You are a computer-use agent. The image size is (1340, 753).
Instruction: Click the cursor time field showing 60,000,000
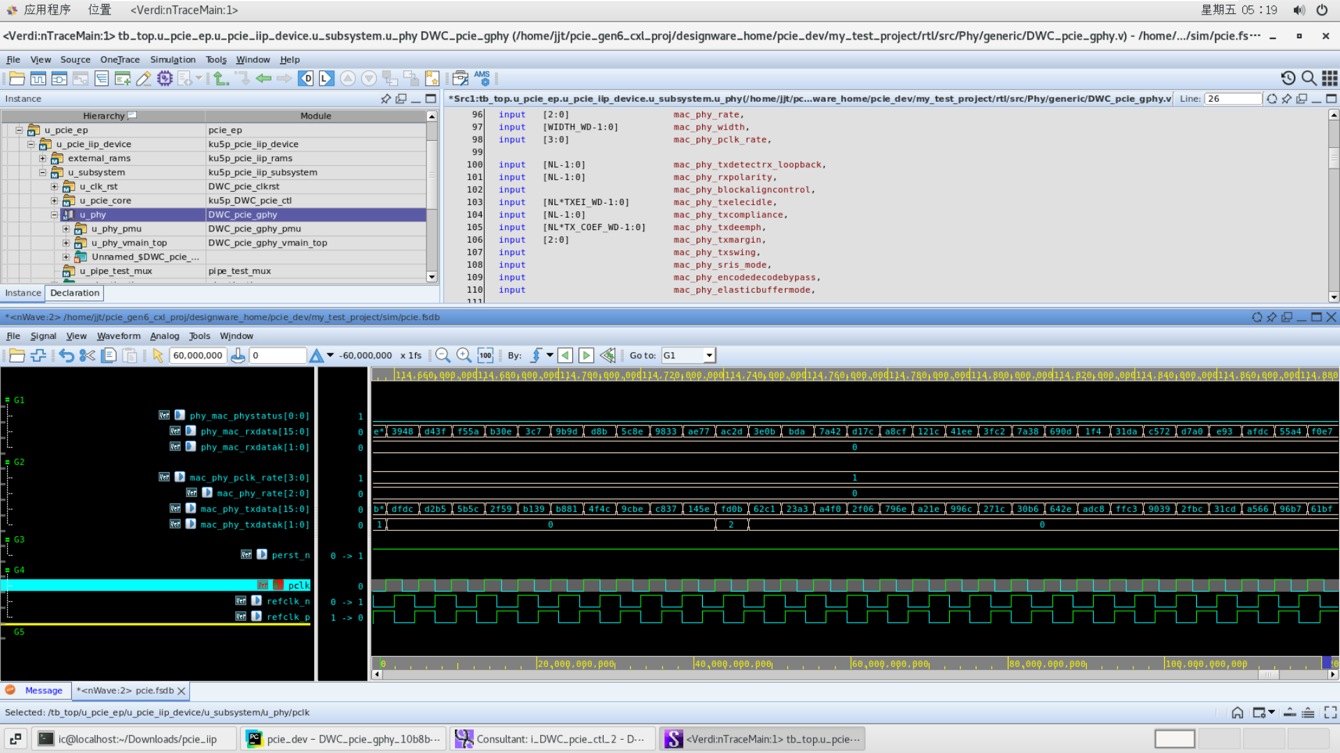point(198,356)
